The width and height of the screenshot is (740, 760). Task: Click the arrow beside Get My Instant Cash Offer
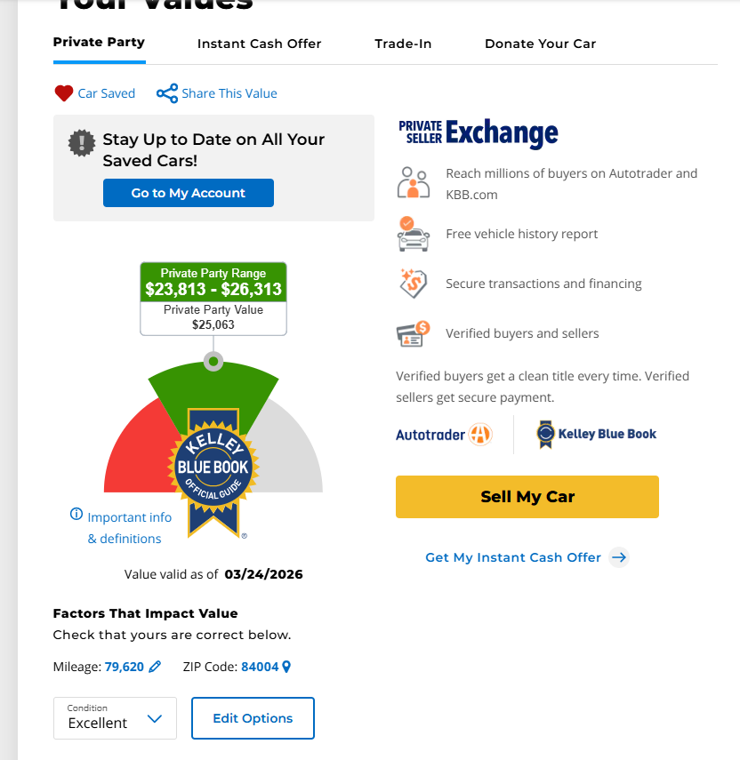[x=620, y=557]
